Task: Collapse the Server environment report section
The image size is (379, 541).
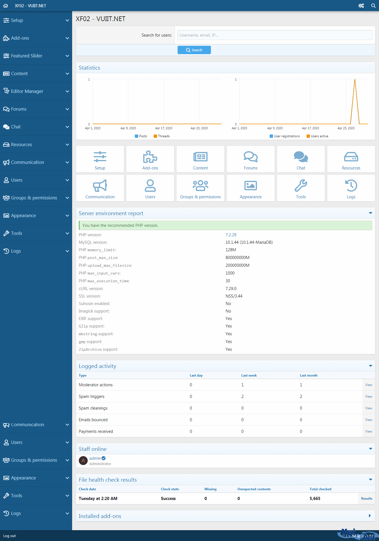Action: point(370,213)
